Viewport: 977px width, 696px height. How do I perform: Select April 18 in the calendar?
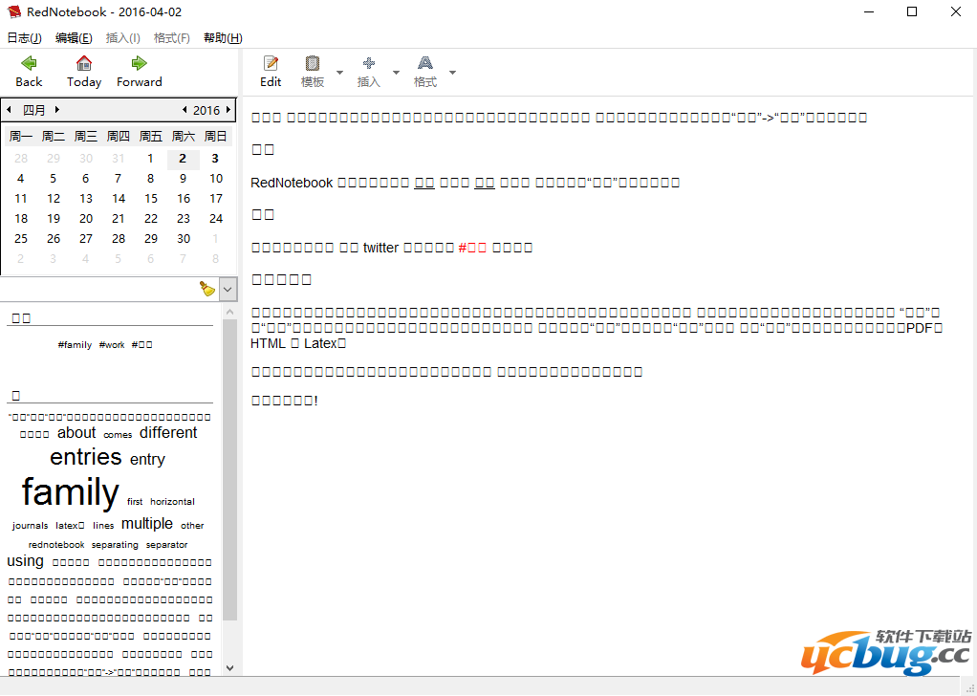21,219
